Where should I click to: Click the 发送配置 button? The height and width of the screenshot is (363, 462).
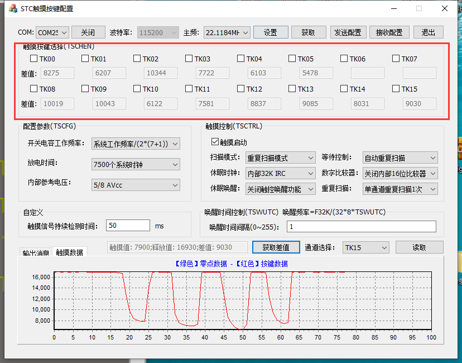[x=347, y=32]
